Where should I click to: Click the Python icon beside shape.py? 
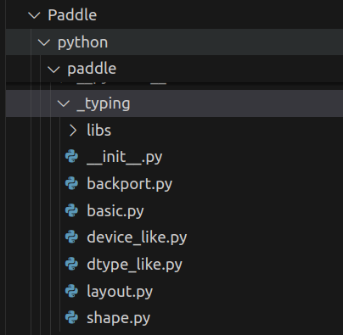[71, 317]
